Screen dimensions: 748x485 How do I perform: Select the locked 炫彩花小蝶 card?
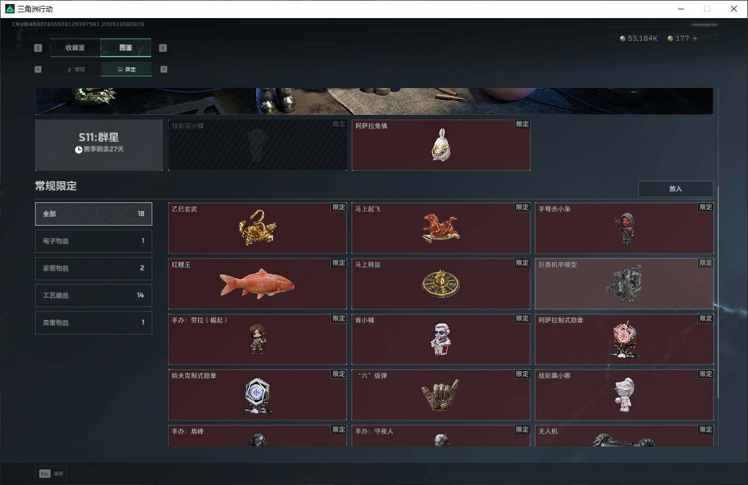[257, 145]
